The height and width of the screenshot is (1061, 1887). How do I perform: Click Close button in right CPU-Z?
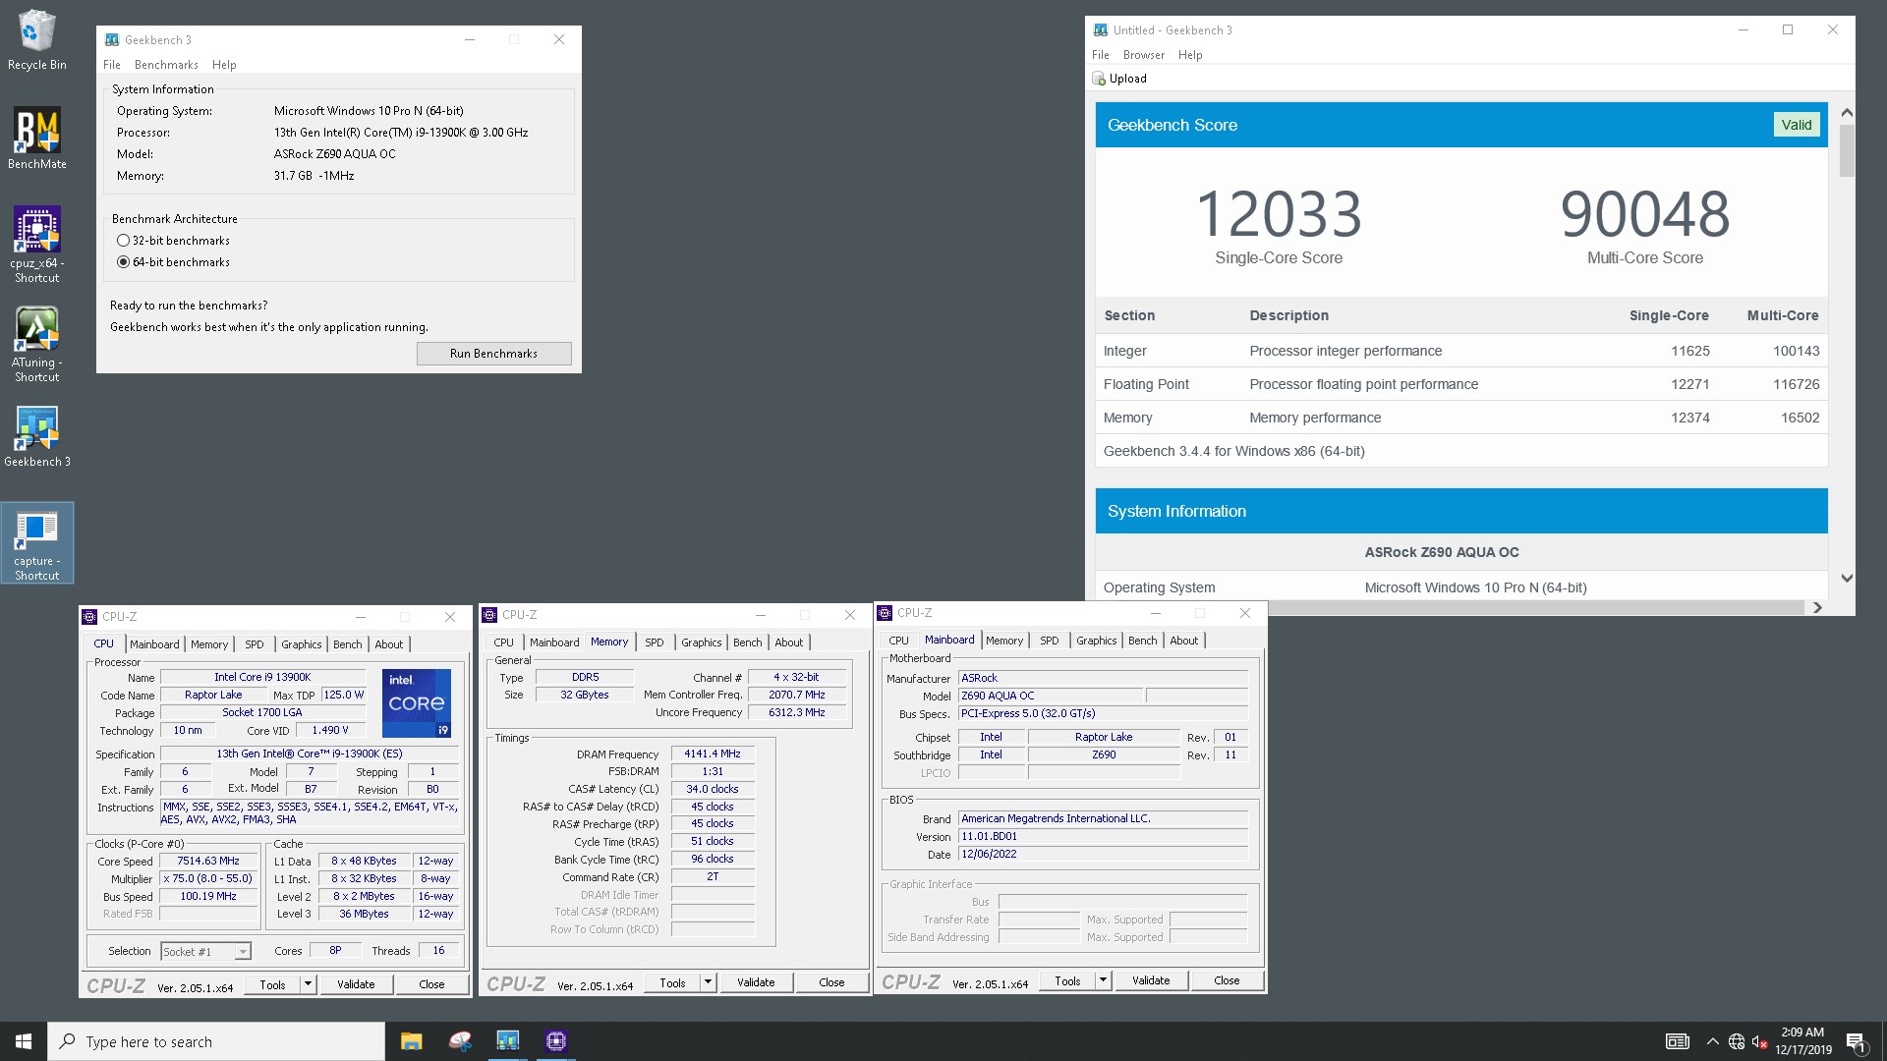[1227, 980]
